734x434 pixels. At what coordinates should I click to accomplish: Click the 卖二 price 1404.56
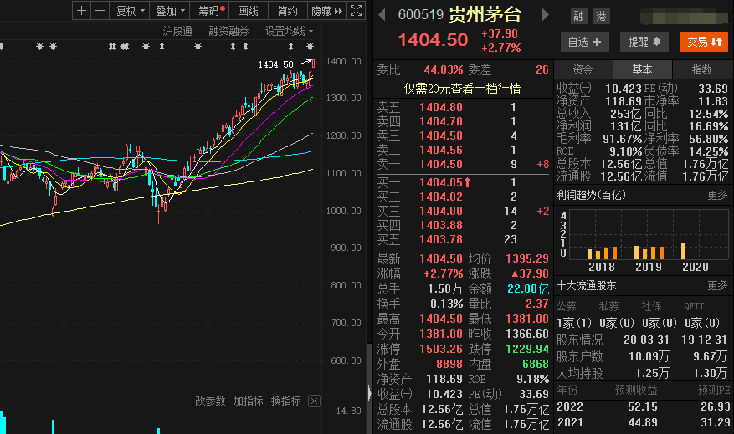coord(441,151)
